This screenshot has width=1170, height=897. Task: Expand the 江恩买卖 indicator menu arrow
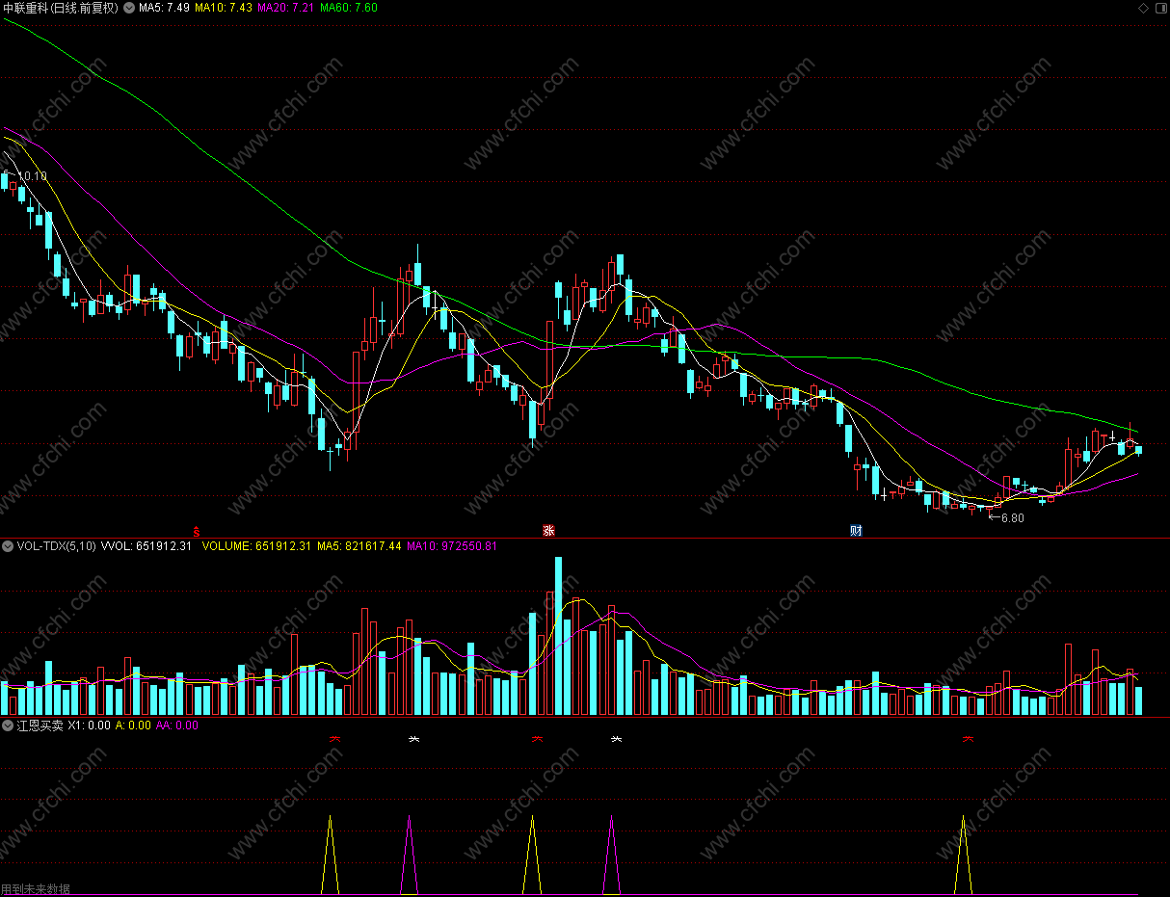point(8,726)
